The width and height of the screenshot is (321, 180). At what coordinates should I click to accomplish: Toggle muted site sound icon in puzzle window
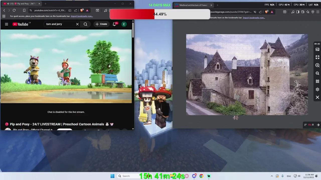(x=255, y=12)
